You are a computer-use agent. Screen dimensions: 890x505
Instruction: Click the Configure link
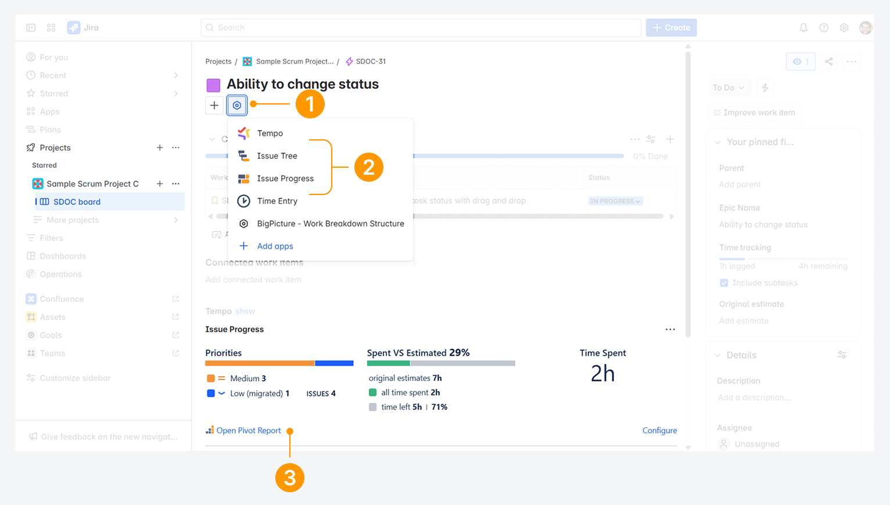click(659, 430)
